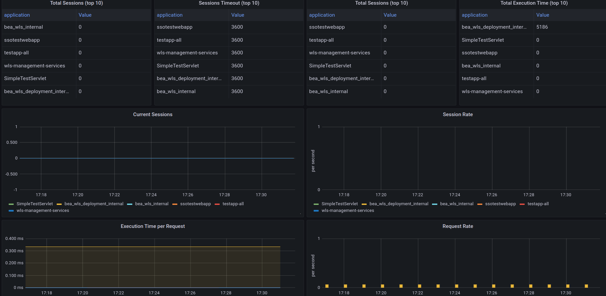Toggle SimpleTestServlet series in Current Sessions legend

click(x=35, y=204)
